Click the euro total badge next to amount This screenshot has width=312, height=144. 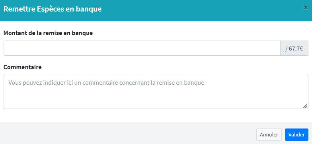pos(294,48)
